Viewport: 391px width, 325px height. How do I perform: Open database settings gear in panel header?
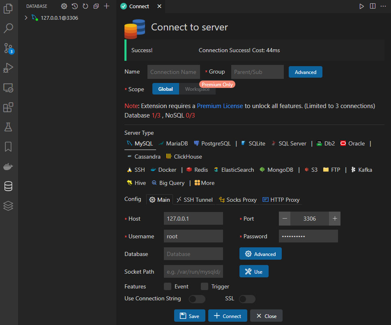click(64, 6)
